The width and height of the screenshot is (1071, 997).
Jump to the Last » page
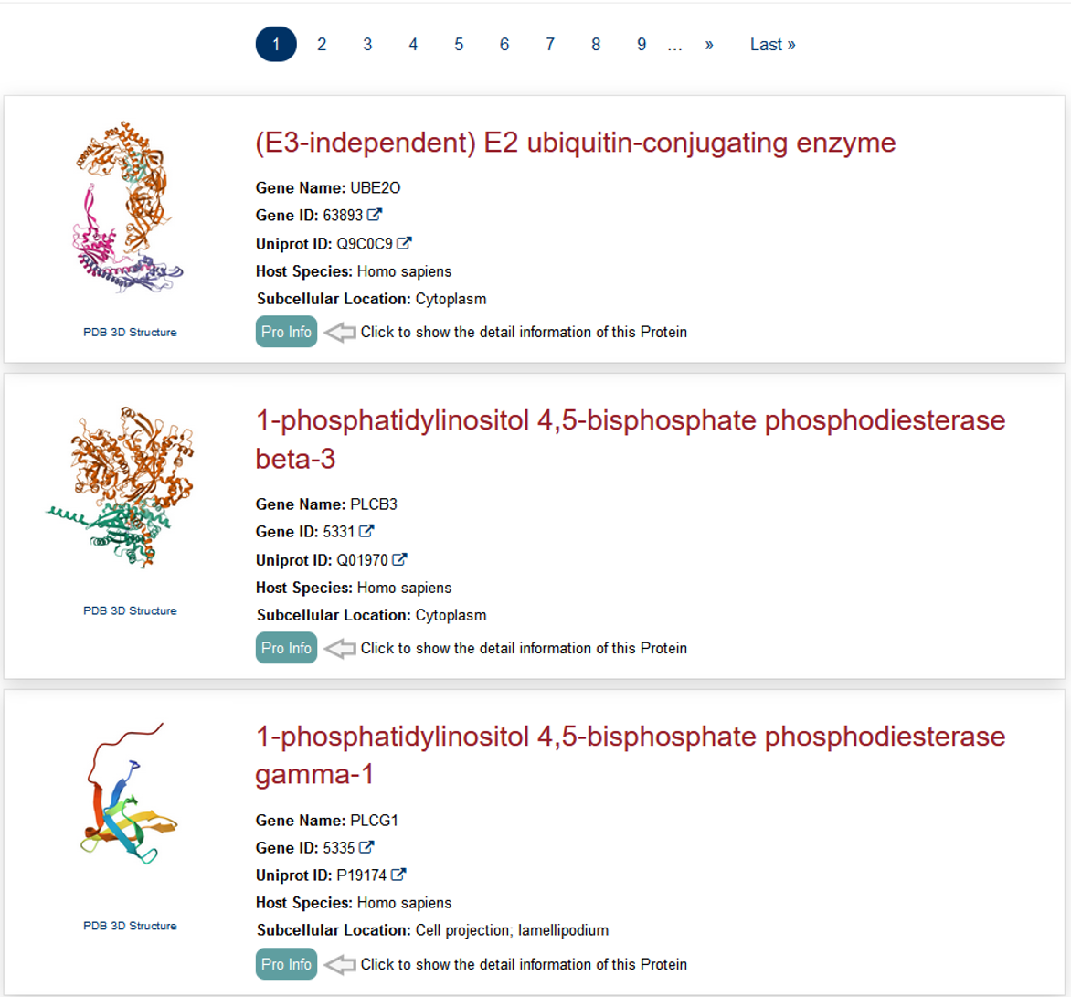tap(772, 44)
